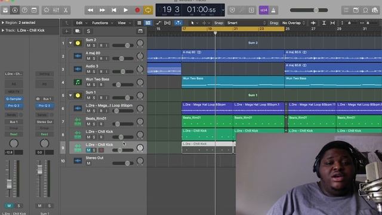Image resolution: width=382 pixels, height=215 pixels.
Task: Toggle the automation show button
Action: (x=158, y=23)
